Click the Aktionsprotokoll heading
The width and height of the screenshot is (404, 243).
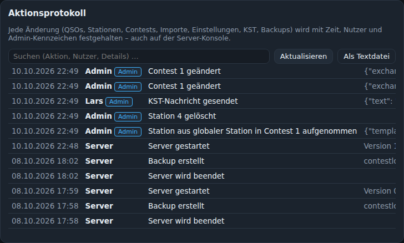pyautogui.click(x=47, y=13)
